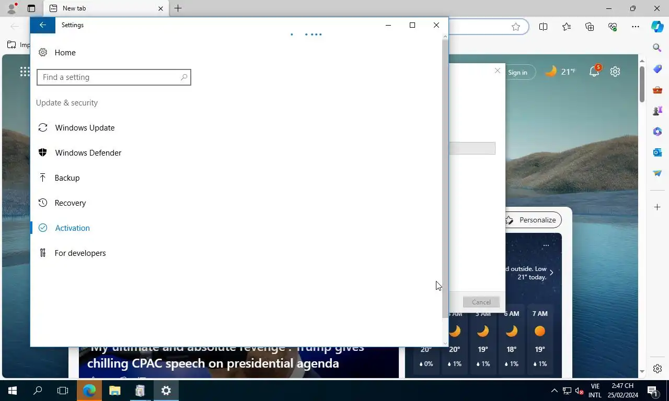Open the volume tray icon

579,391
